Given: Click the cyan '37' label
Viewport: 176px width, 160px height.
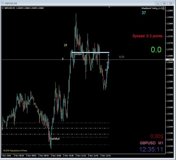Looking at the screenshot, I should coord(144,13).
